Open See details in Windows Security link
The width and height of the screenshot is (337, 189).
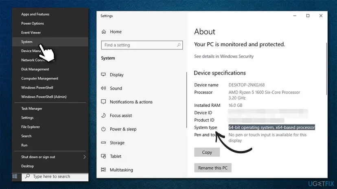click(x=224, y=56)
